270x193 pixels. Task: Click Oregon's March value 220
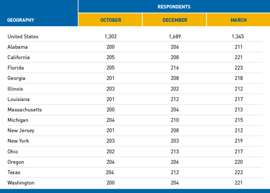pos(238,162)
